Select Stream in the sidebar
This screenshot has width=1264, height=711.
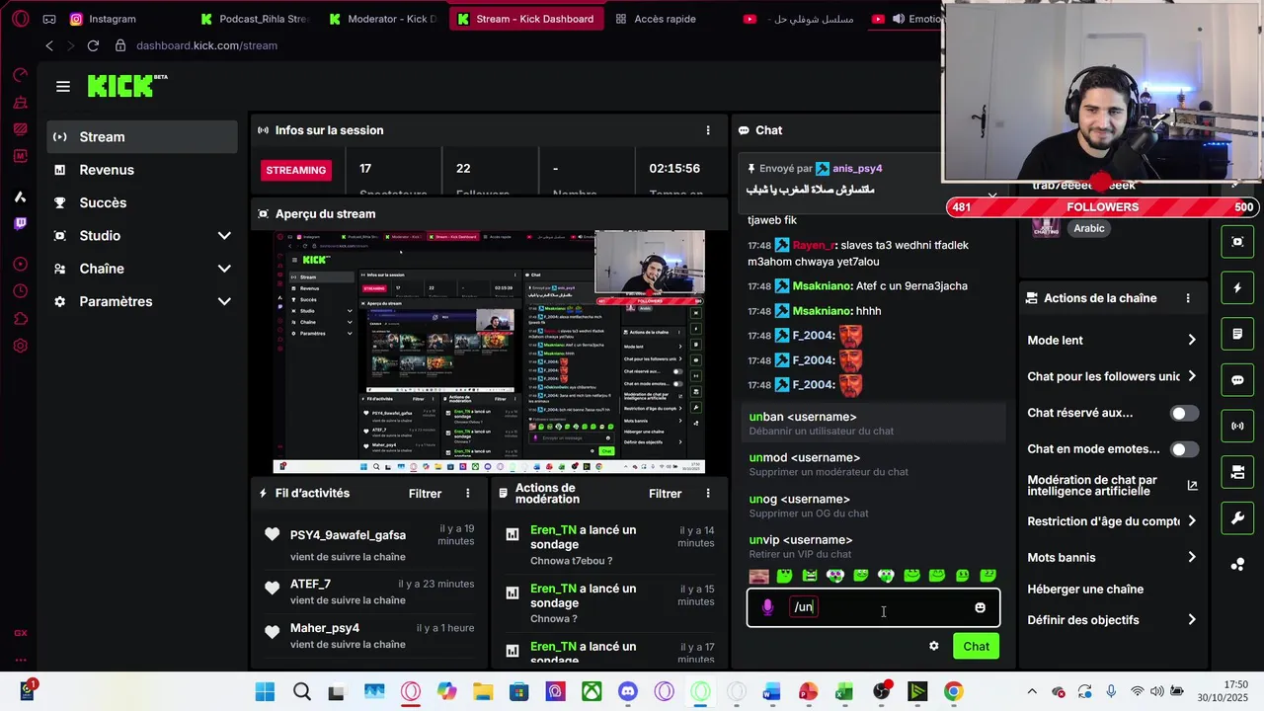(142, 137)
